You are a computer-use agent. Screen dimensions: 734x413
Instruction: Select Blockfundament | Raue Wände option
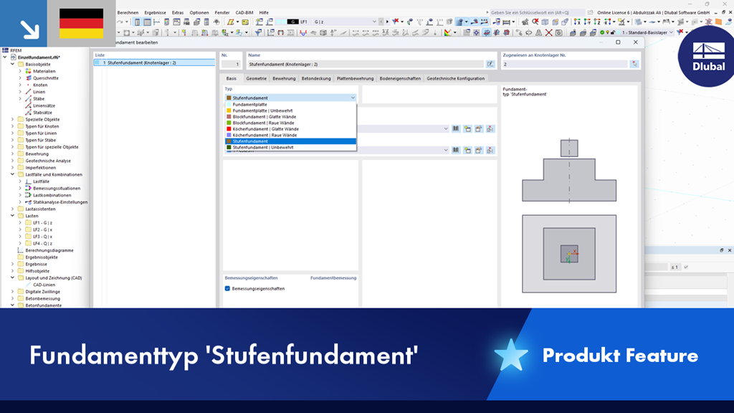click(x=290, y=123)
